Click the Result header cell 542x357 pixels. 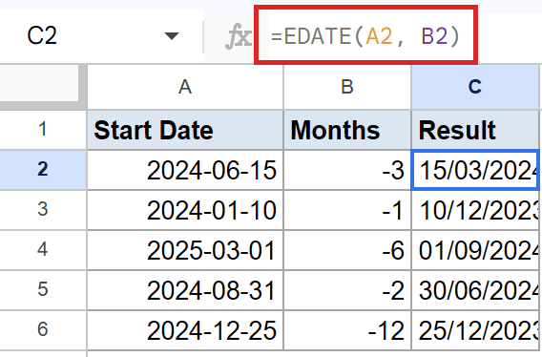coord(475,130)
